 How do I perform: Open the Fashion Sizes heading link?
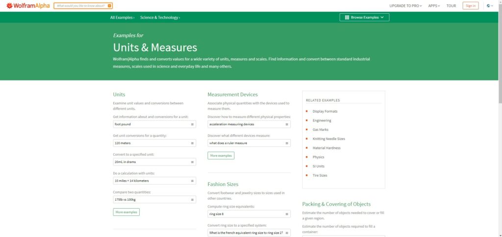223,184
